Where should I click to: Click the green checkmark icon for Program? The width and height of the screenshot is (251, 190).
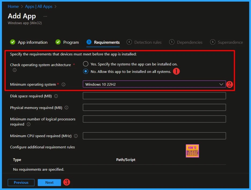[58, 42]
